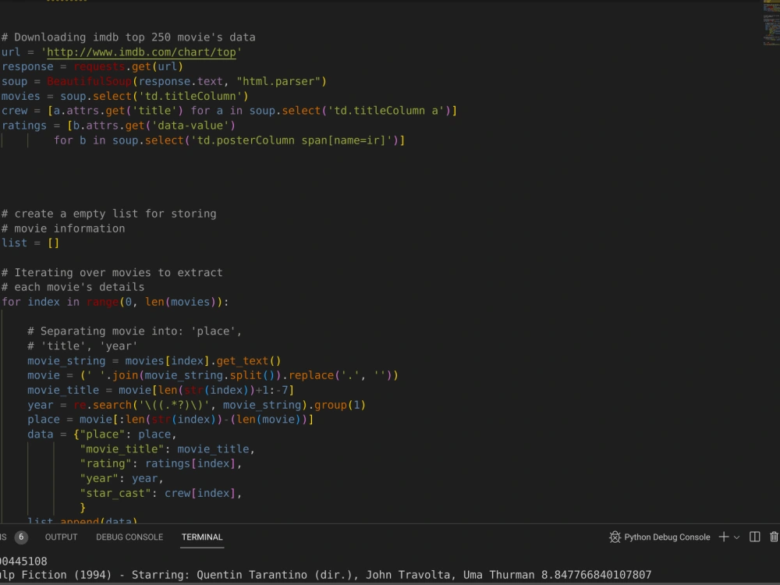Click the Python Debug Console bug icon
The height and width of the screenshot is (585, 780).
615,537
